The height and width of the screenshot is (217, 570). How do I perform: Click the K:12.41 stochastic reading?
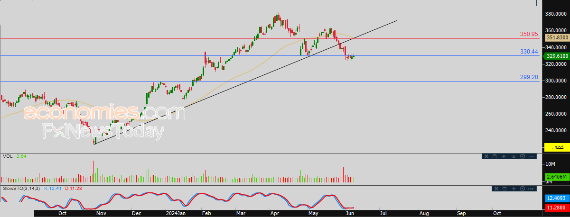54,189
